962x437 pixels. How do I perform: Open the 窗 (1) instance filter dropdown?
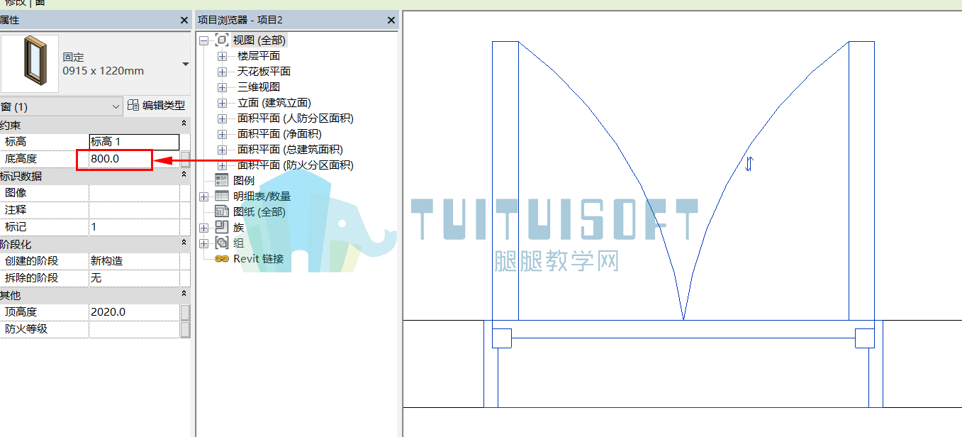click(x=116, y=106)
